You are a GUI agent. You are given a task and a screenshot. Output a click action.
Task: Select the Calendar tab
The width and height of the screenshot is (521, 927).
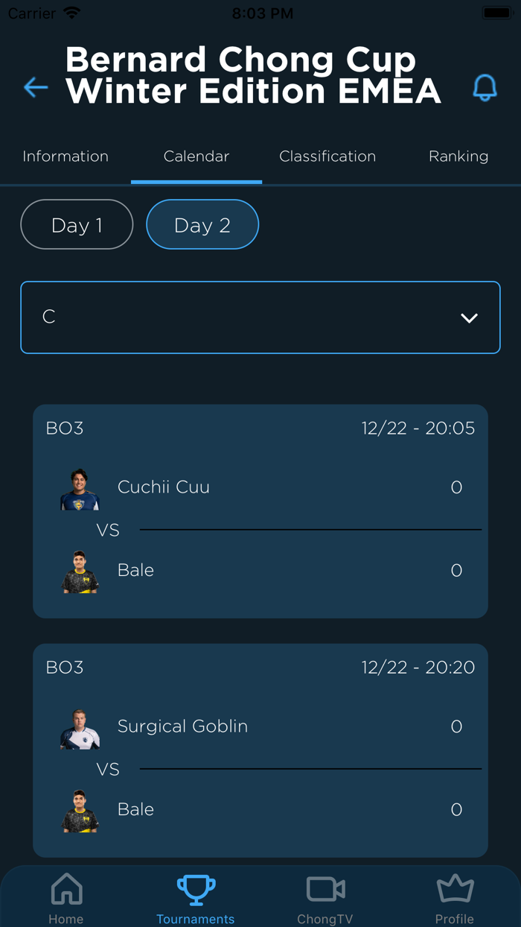[196, 156]
